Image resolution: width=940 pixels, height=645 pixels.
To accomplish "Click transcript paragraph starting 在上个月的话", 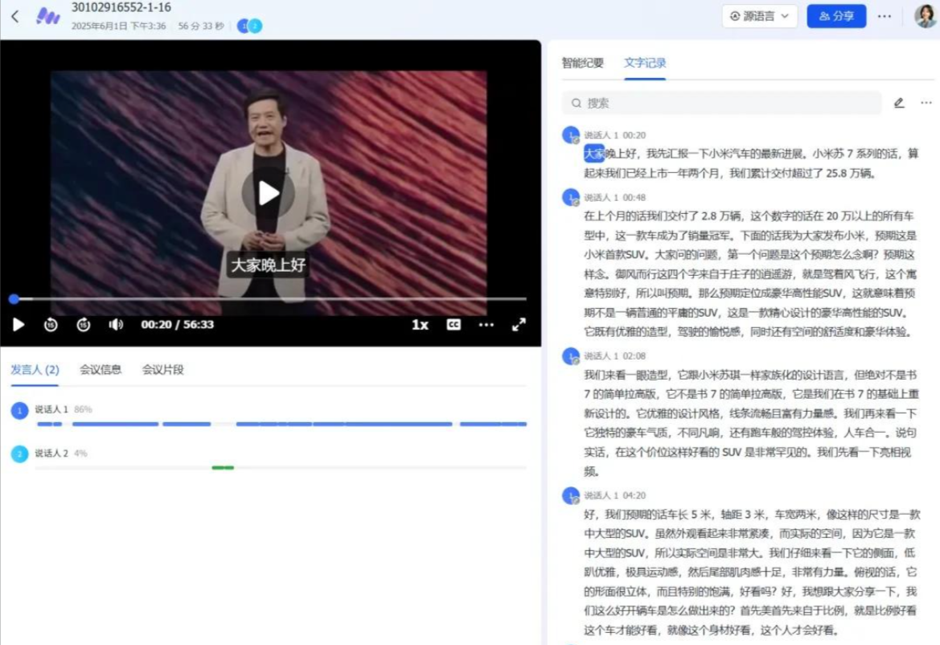I will pyautogui.click(x=750, y=274).
